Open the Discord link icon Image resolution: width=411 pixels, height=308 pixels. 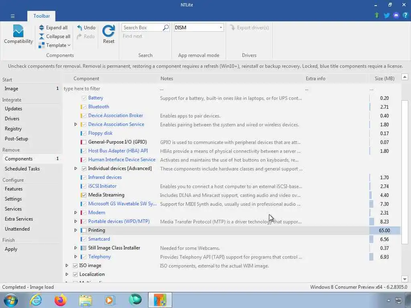coord(396,16)
